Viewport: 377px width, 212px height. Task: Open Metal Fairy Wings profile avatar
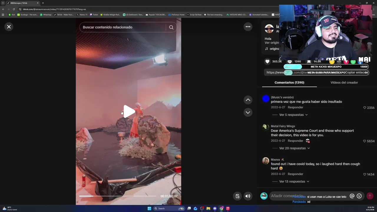pos(266,127)
